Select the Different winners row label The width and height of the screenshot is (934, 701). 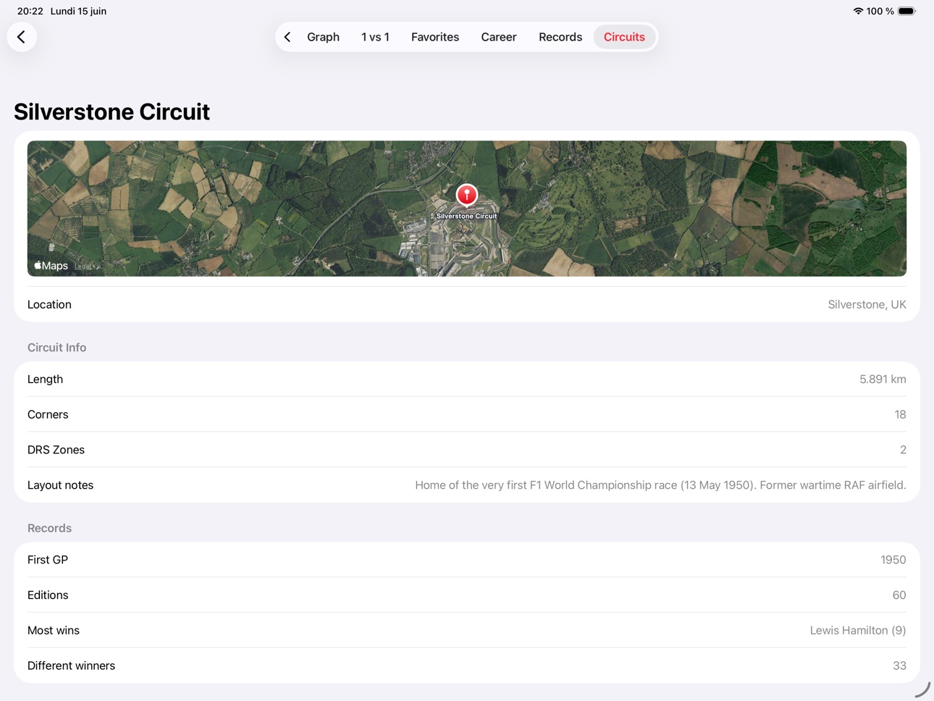point(71,666)
